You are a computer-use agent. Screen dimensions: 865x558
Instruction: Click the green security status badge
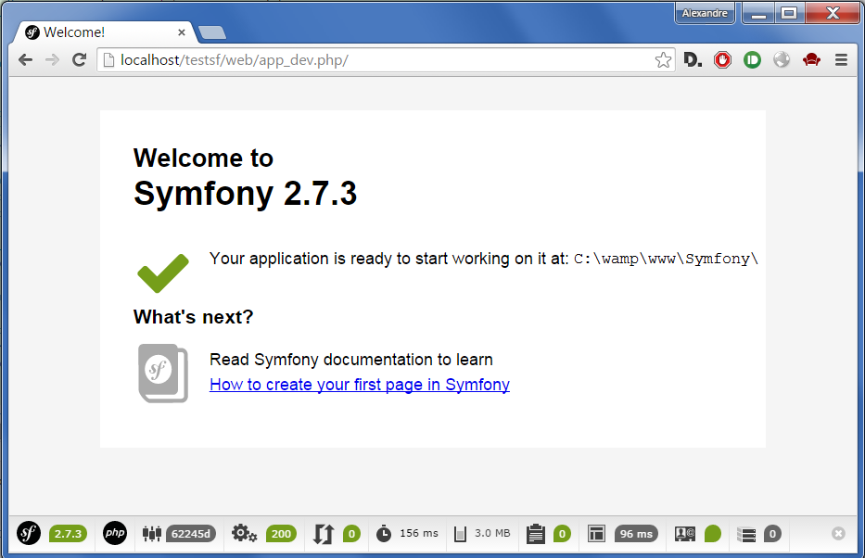[x=713, y=534]
